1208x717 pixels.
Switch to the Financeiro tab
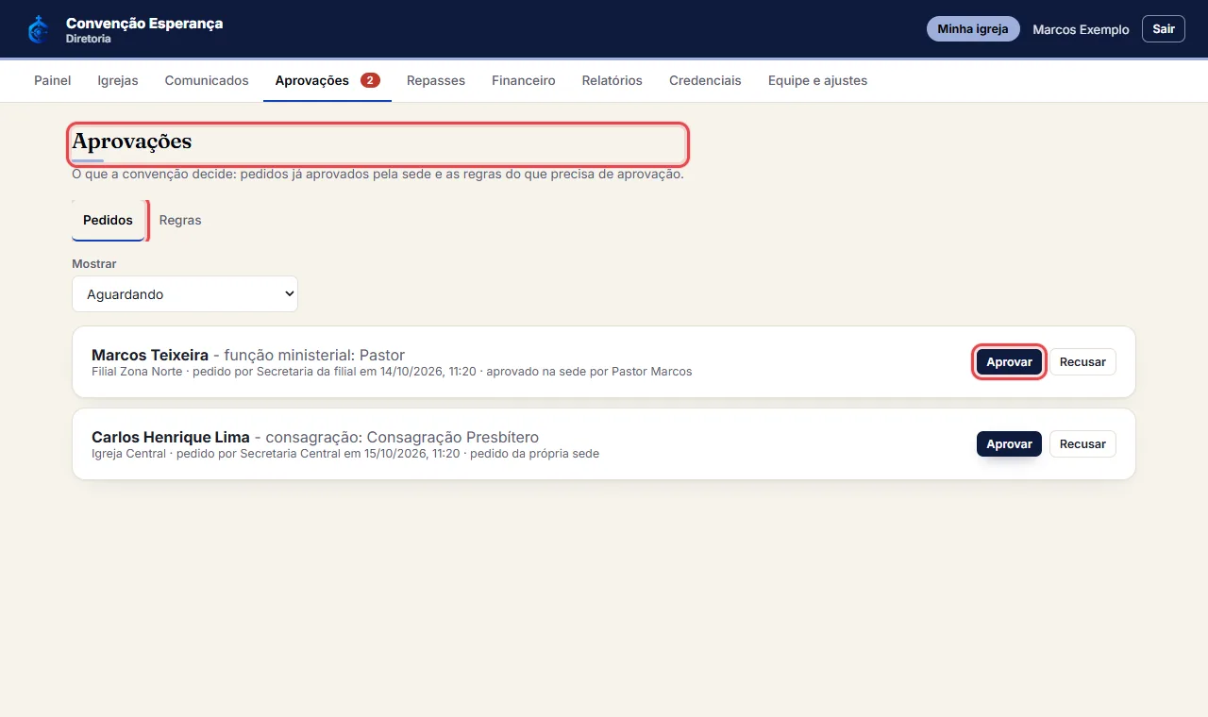pos(524,80)
